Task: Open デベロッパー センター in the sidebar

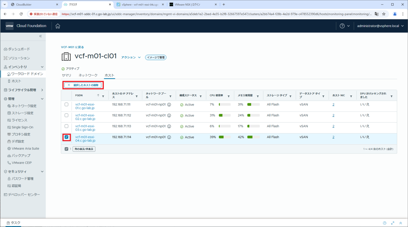Action: (x=21, y=194)
